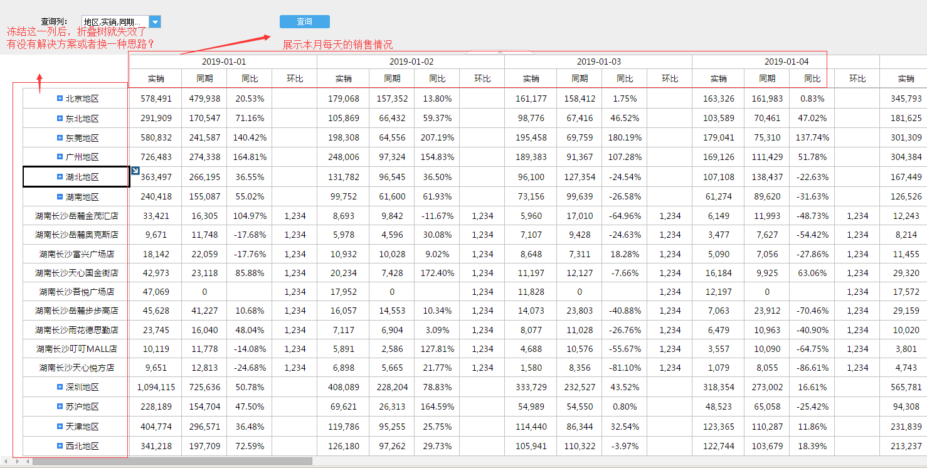Viewport: 927px width, 468px height.
Task: Expand the 深圳地区 row
Action: pos(60,387)
